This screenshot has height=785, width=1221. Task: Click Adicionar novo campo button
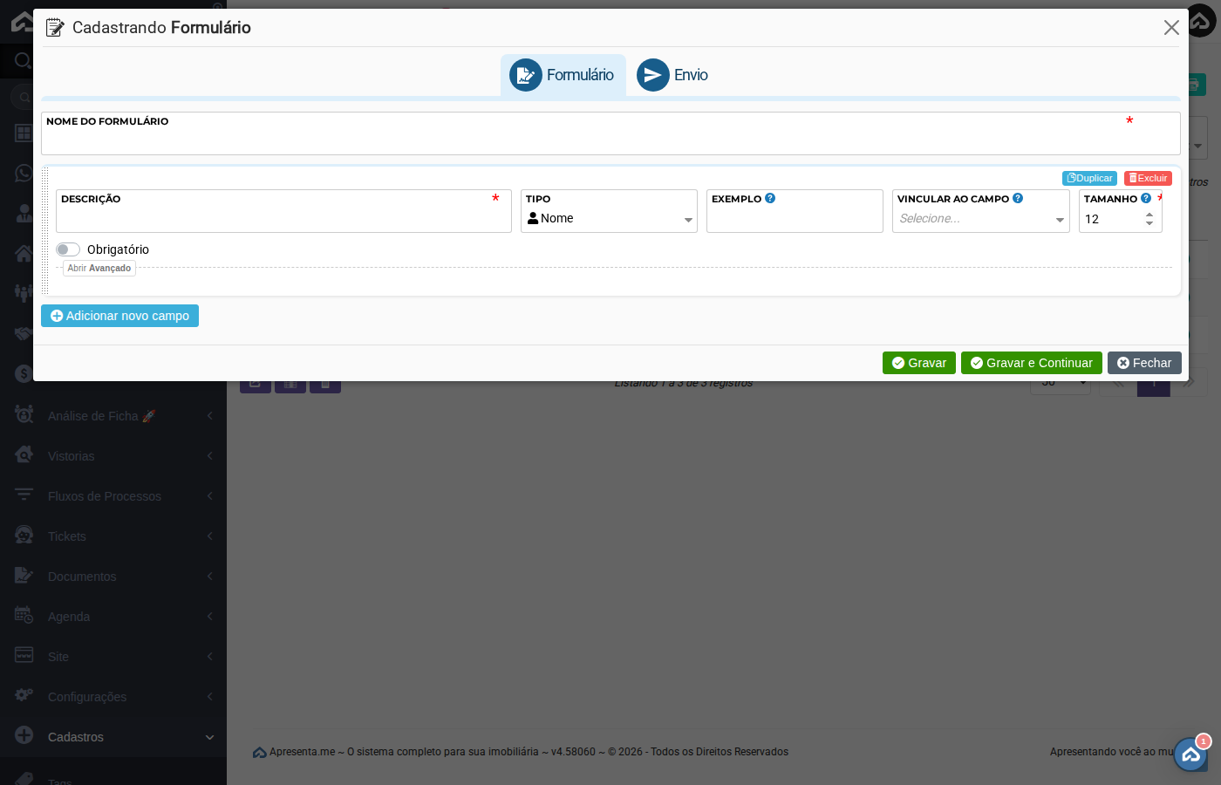tap(119, 316)
